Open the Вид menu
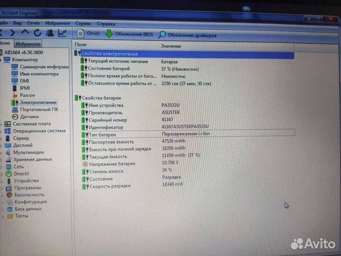The height and width of the screenshot is (256, 341). point(17,23)
